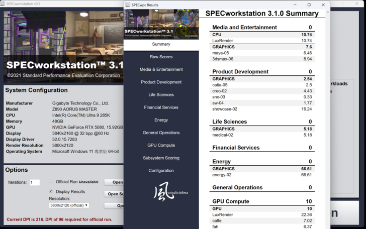Minimize the SPECwpc Results window
Image resolution: width=366 pixels, height=229 pixels.
tap(295, 5)
